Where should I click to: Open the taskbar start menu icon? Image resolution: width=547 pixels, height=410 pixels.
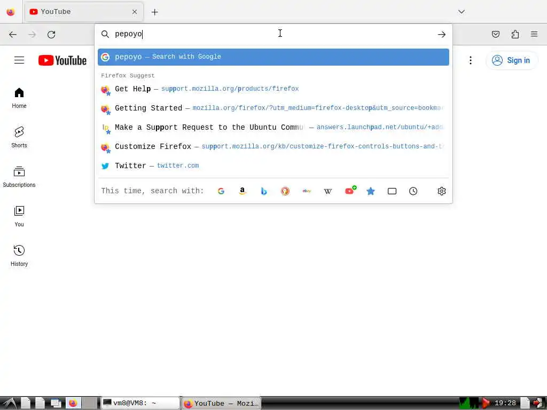[10, 404]
